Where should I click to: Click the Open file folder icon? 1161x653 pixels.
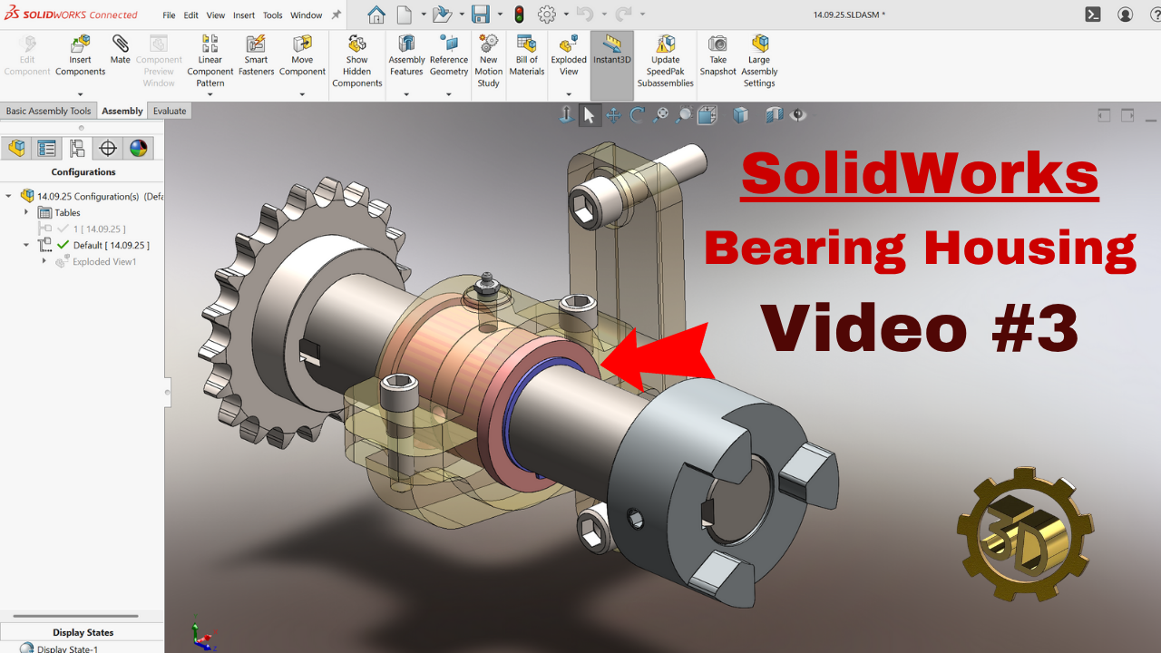(442, 15)
